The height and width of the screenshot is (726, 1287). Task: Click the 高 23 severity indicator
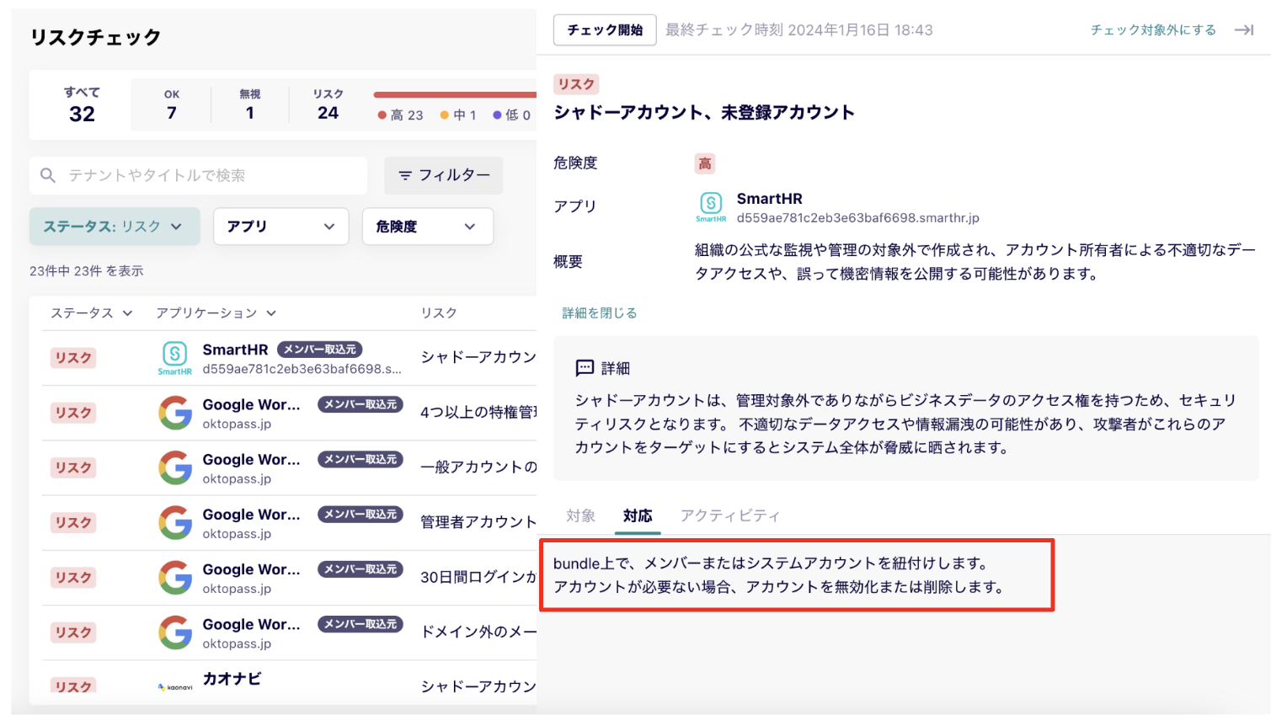click(400, 115)
